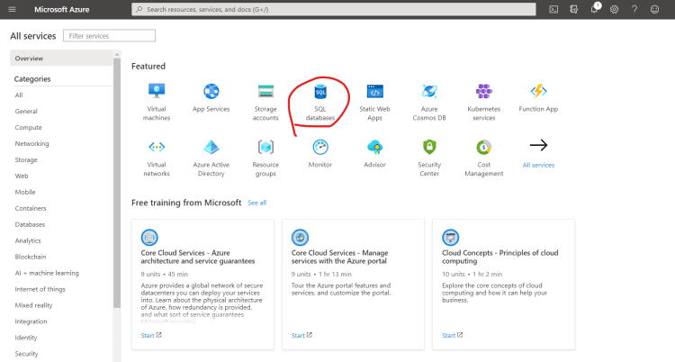This screenshot has width=675, height=362.
Task: Open the Monitor icon
Action: pyautogui.click(x=320, y=147)
